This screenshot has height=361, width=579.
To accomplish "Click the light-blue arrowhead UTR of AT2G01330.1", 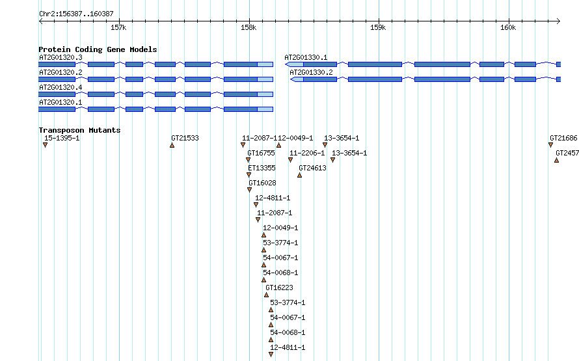I will point(294,64).
